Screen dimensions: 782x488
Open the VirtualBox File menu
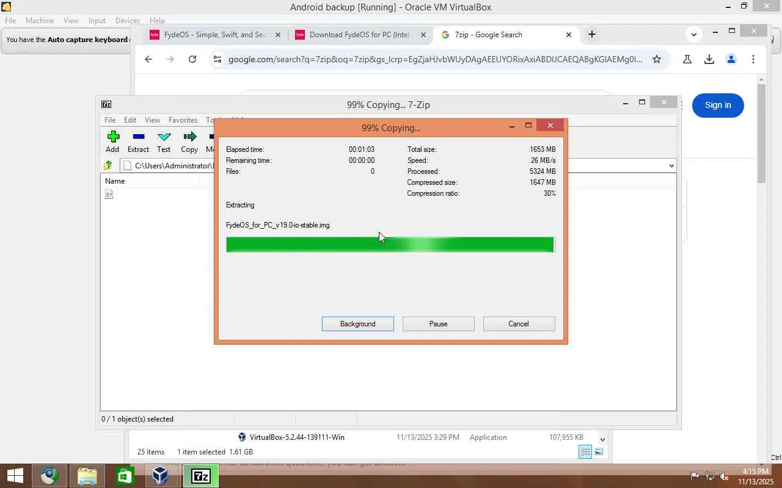pos(10,21)
